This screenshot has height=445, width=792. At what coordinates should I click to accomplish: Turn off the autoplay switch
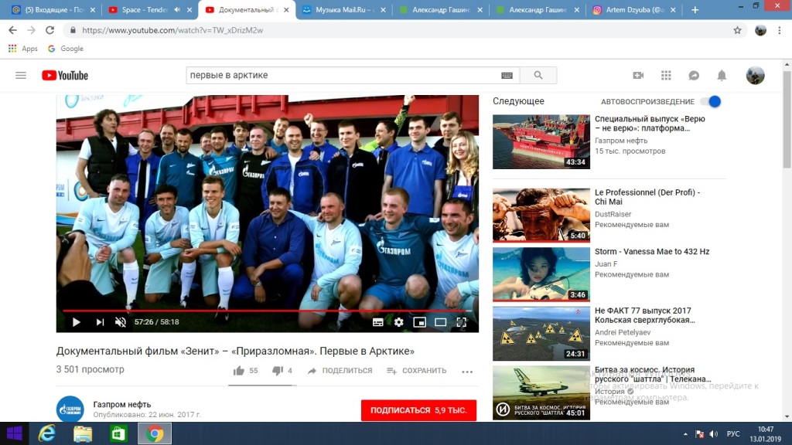[x=711, y=101]
